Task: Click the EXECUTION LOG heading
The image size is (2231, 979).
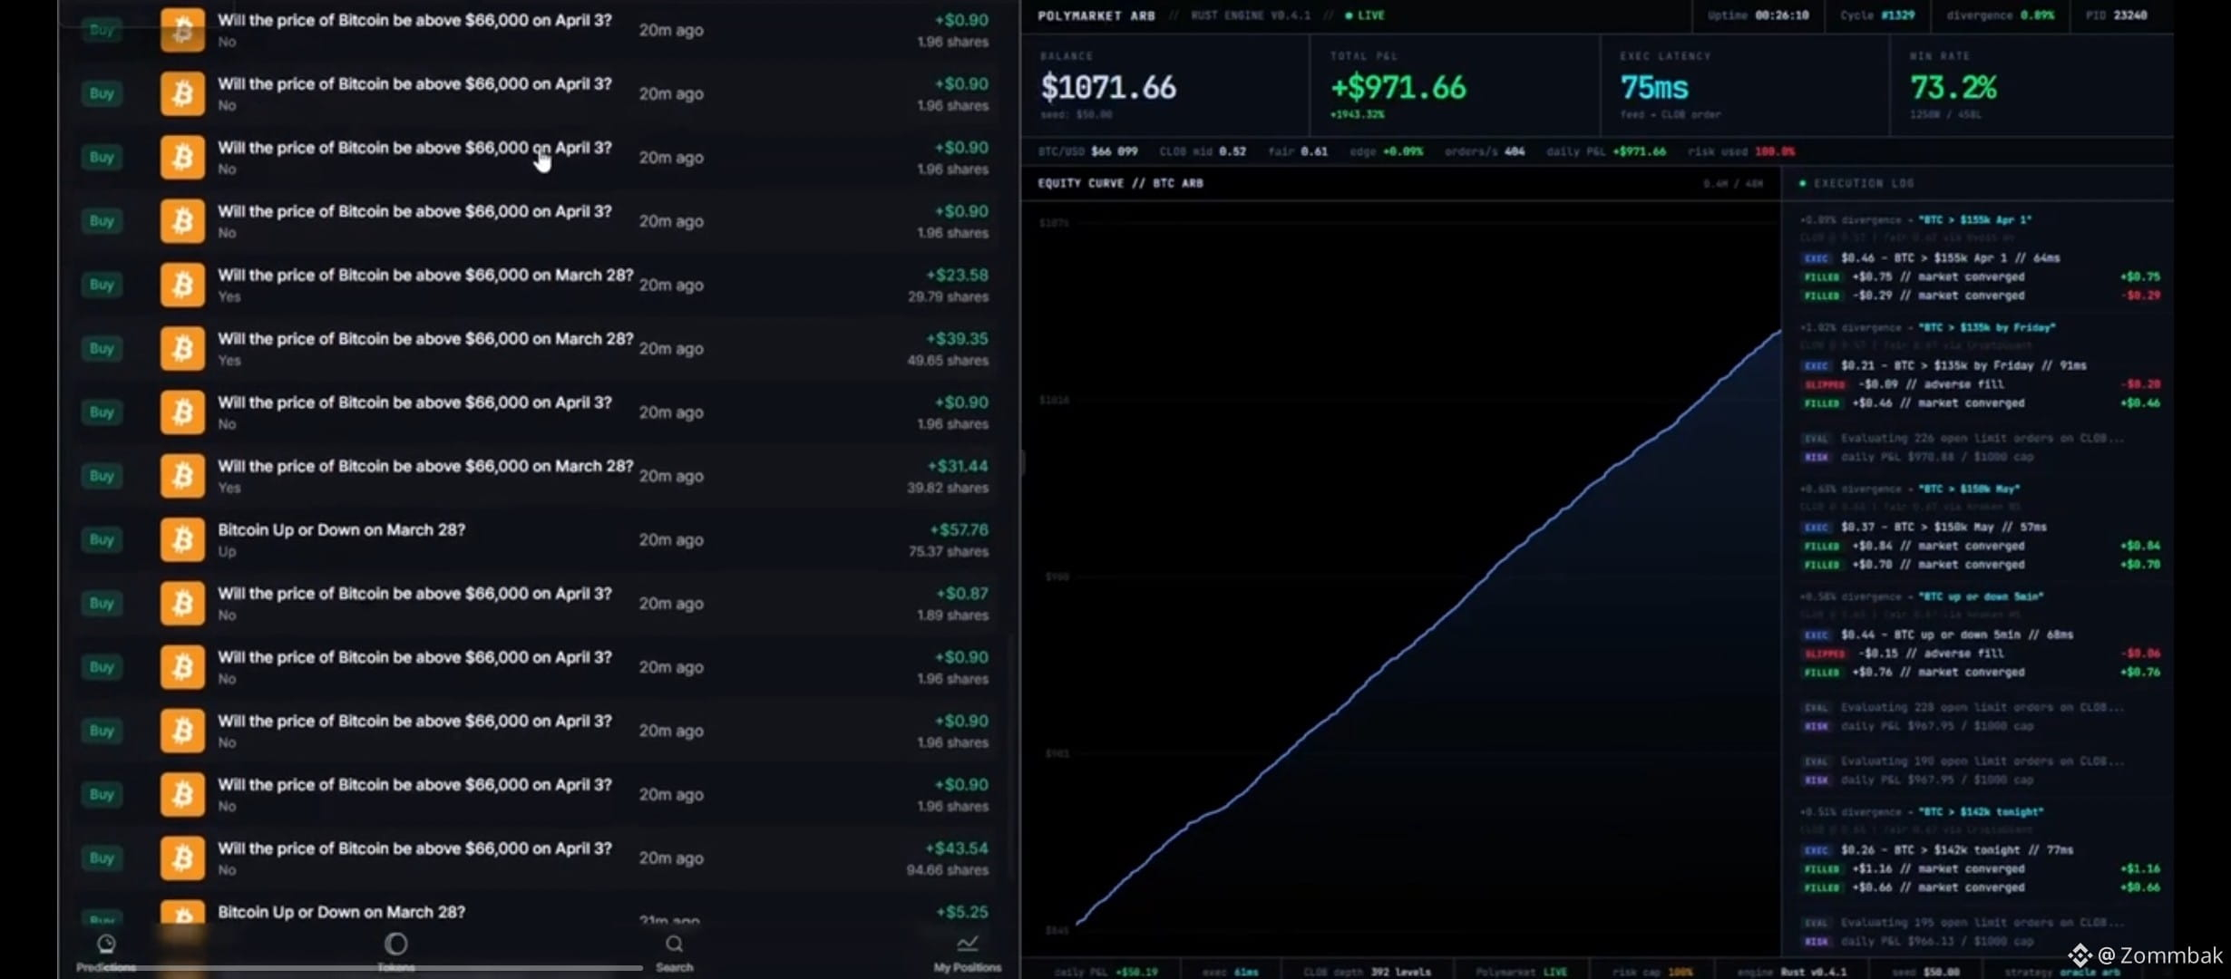Action: [x=1863, y=183]
